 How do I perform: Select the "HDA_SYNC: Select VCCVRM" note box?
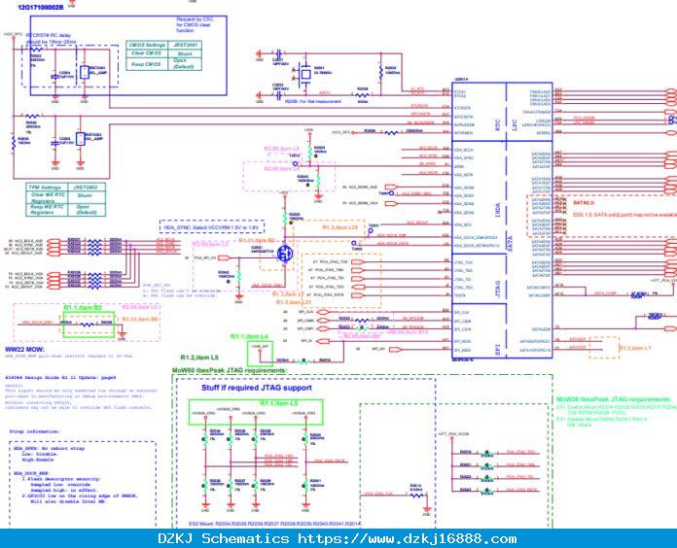pos(212,226)
